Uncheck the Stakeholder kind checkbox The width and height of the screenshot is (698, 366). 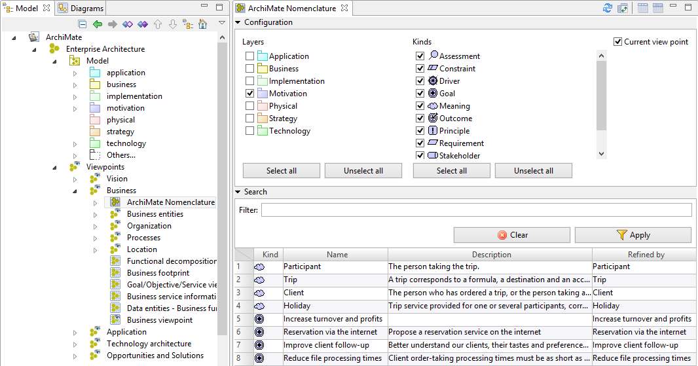(420, 155)
